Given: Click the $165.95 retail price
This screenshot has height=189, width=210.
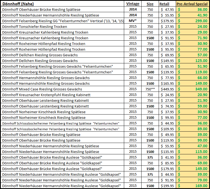Looking at the screenshot, I should tap(167, 84).
